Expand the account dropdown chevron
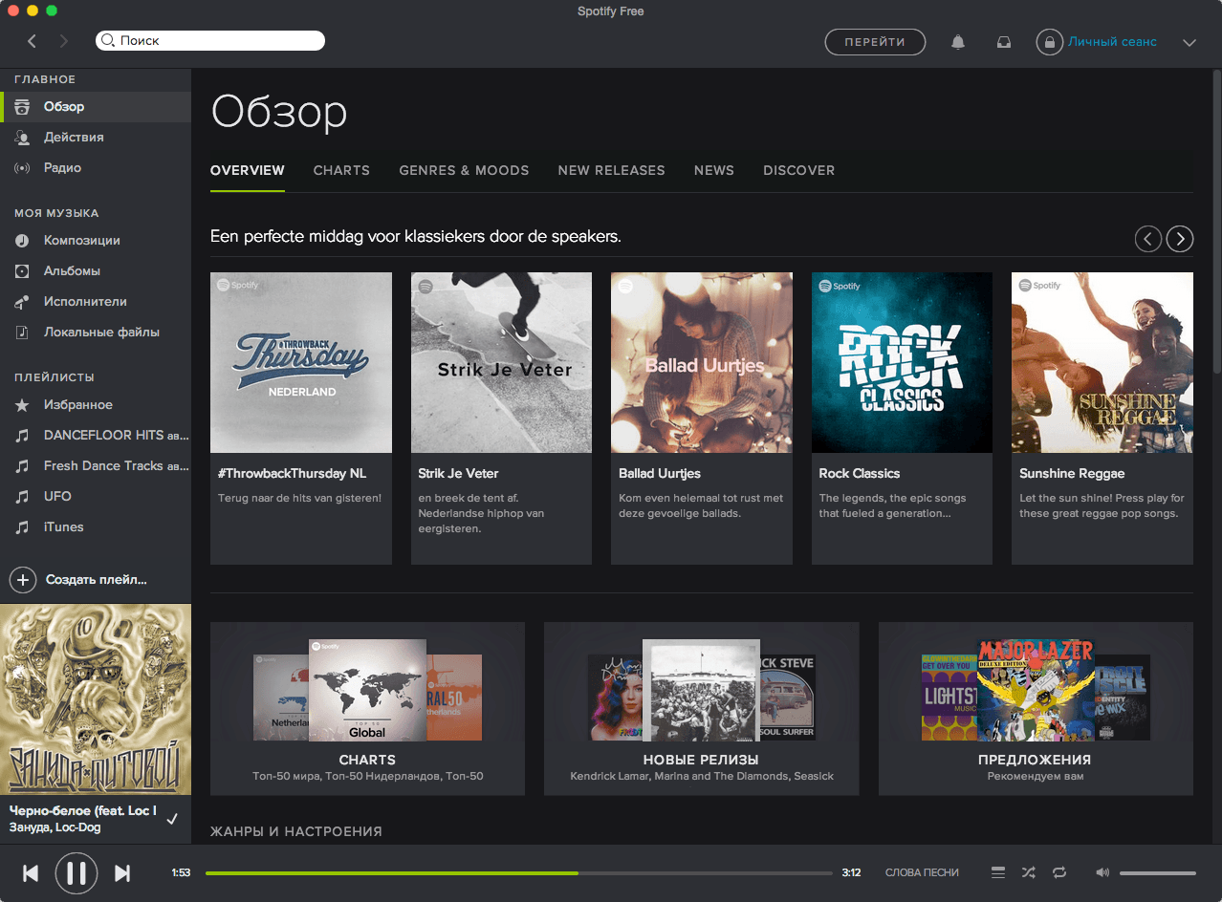Image resolution: width=1222 pixels, height=902 pixels. pos(1189,42)
